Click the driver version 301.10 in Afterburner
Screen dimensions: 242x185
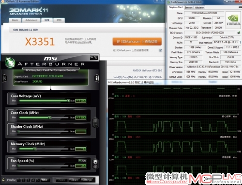click(37, 82)
